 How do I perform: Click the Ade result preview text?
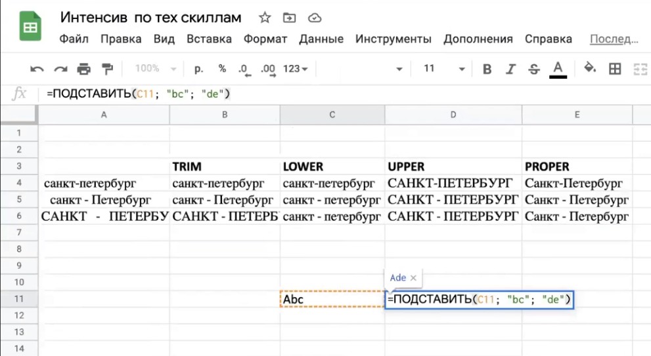click(x=397, y=278)
